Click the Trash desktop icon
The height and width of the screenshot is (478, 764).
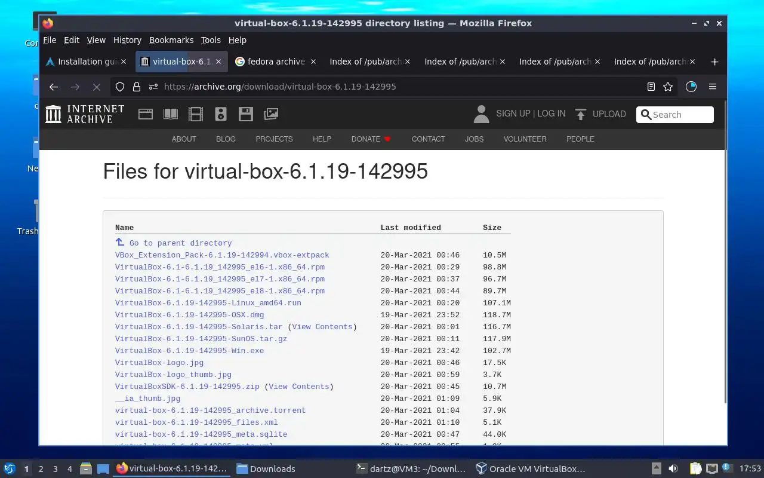[28, 218]
